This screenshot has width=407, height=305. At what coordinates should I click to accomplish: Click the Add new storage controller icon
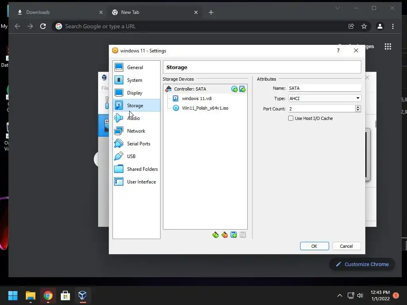pos(215,235)
